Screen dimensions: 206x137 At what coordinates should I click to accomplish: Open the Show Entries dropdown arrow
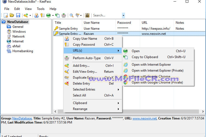tap(81, 15)
